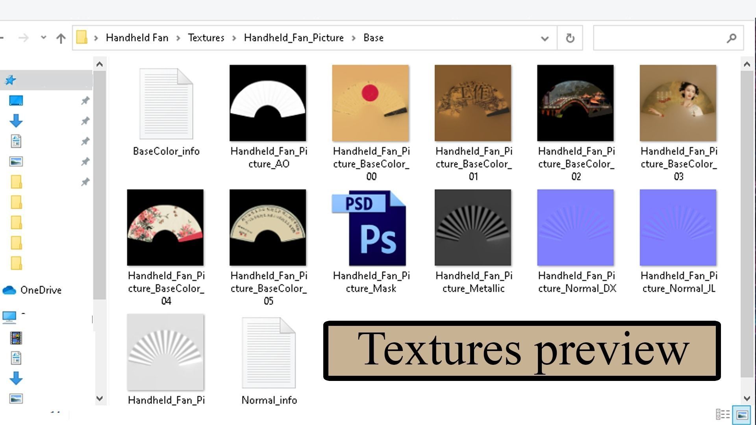Go to the Handheld Fan breadcrumb folder
Screen dimensions: 756x425
click(x=137, y=38)
